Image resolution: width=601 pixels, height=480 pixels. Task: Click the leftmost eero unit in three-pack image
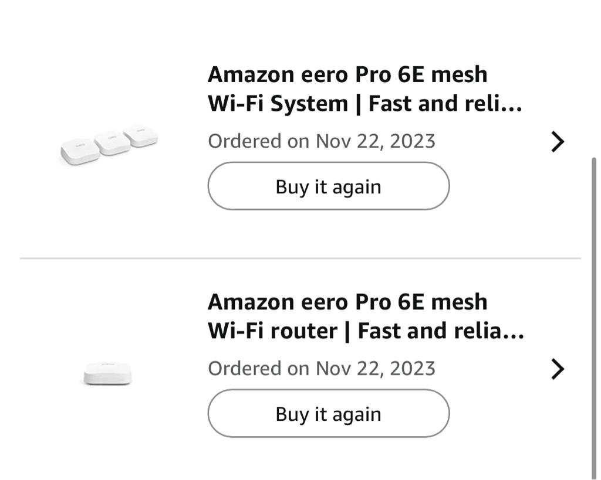pos(80,152)
